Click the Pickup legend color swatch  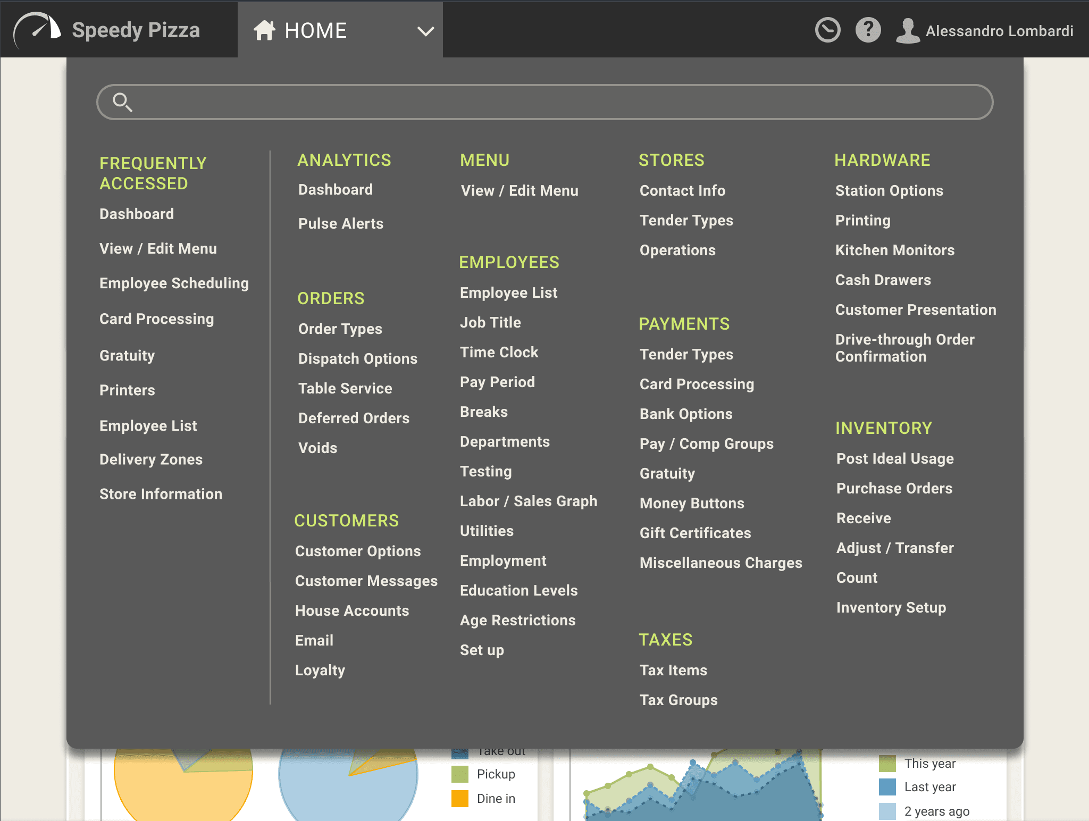point(459,774)
